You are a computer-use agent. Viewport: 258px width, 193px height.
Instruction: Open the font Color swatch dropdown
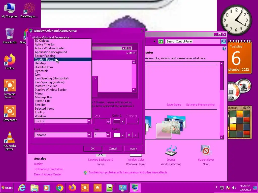[118, 135]
